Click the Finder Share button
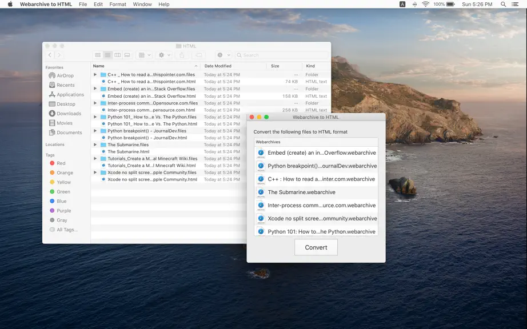 (182, 55)
